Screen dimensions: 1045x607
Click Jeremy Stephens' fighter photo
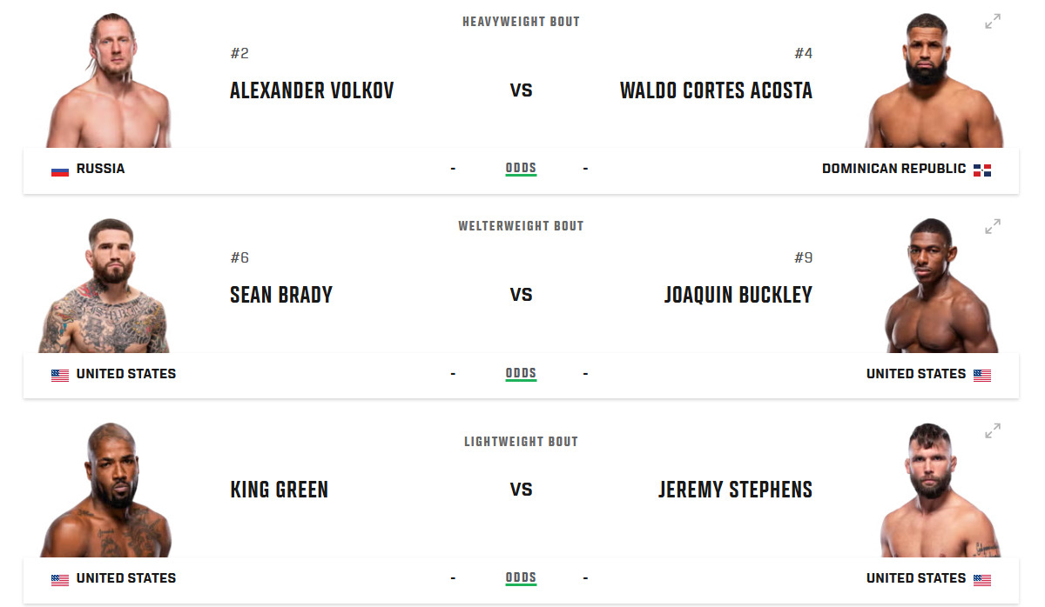(934, 491)
